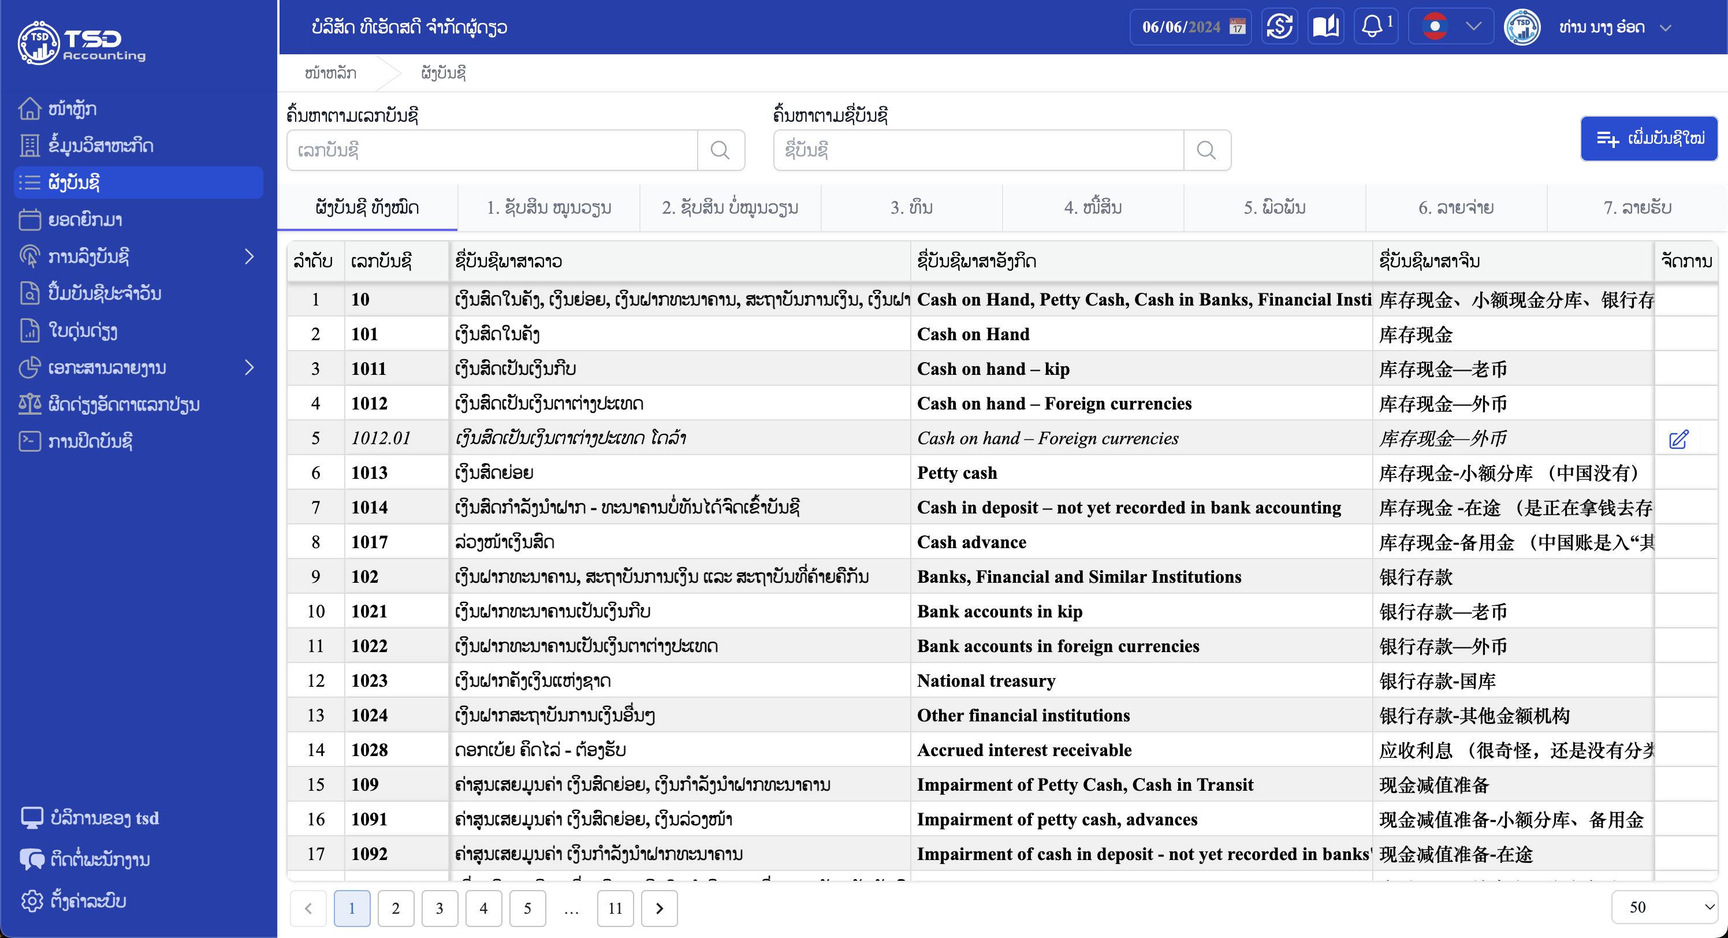Select the chart of accounts list icon
Image resolution: width=1728 pixels, height=938 pixels.
coord(29,182)
